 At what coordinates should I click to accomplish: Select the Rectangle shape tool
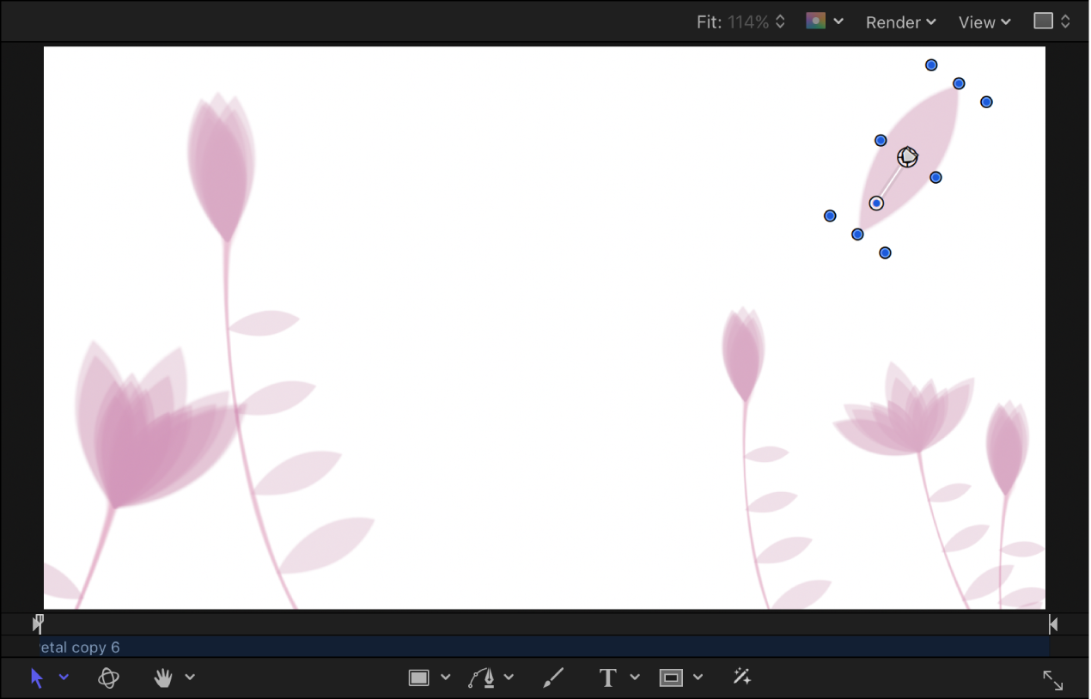(418, 678)
